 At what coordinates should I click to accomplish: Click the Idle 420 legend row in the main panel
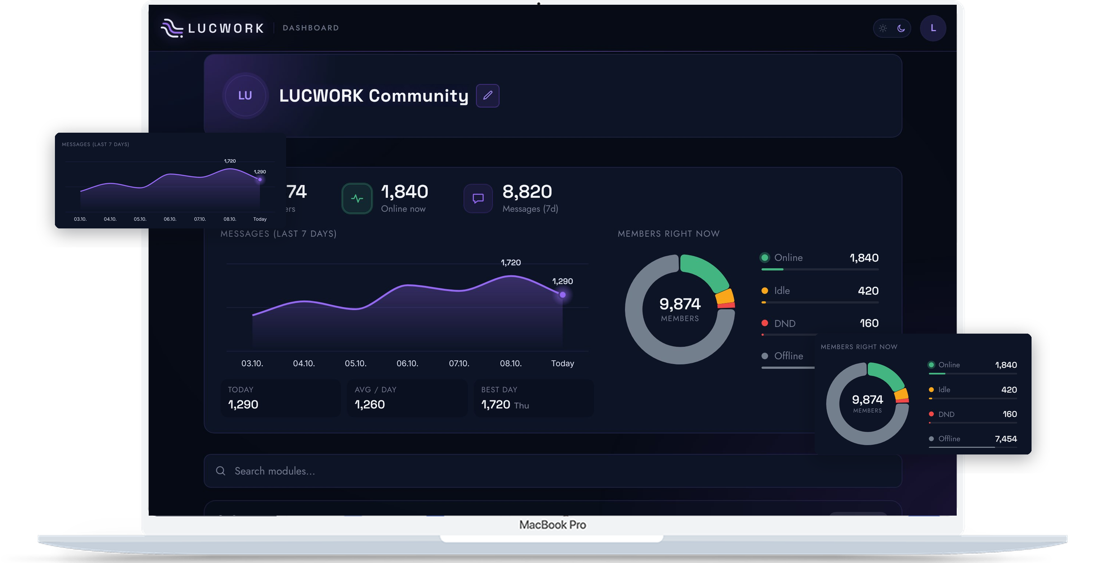[820, 294]
